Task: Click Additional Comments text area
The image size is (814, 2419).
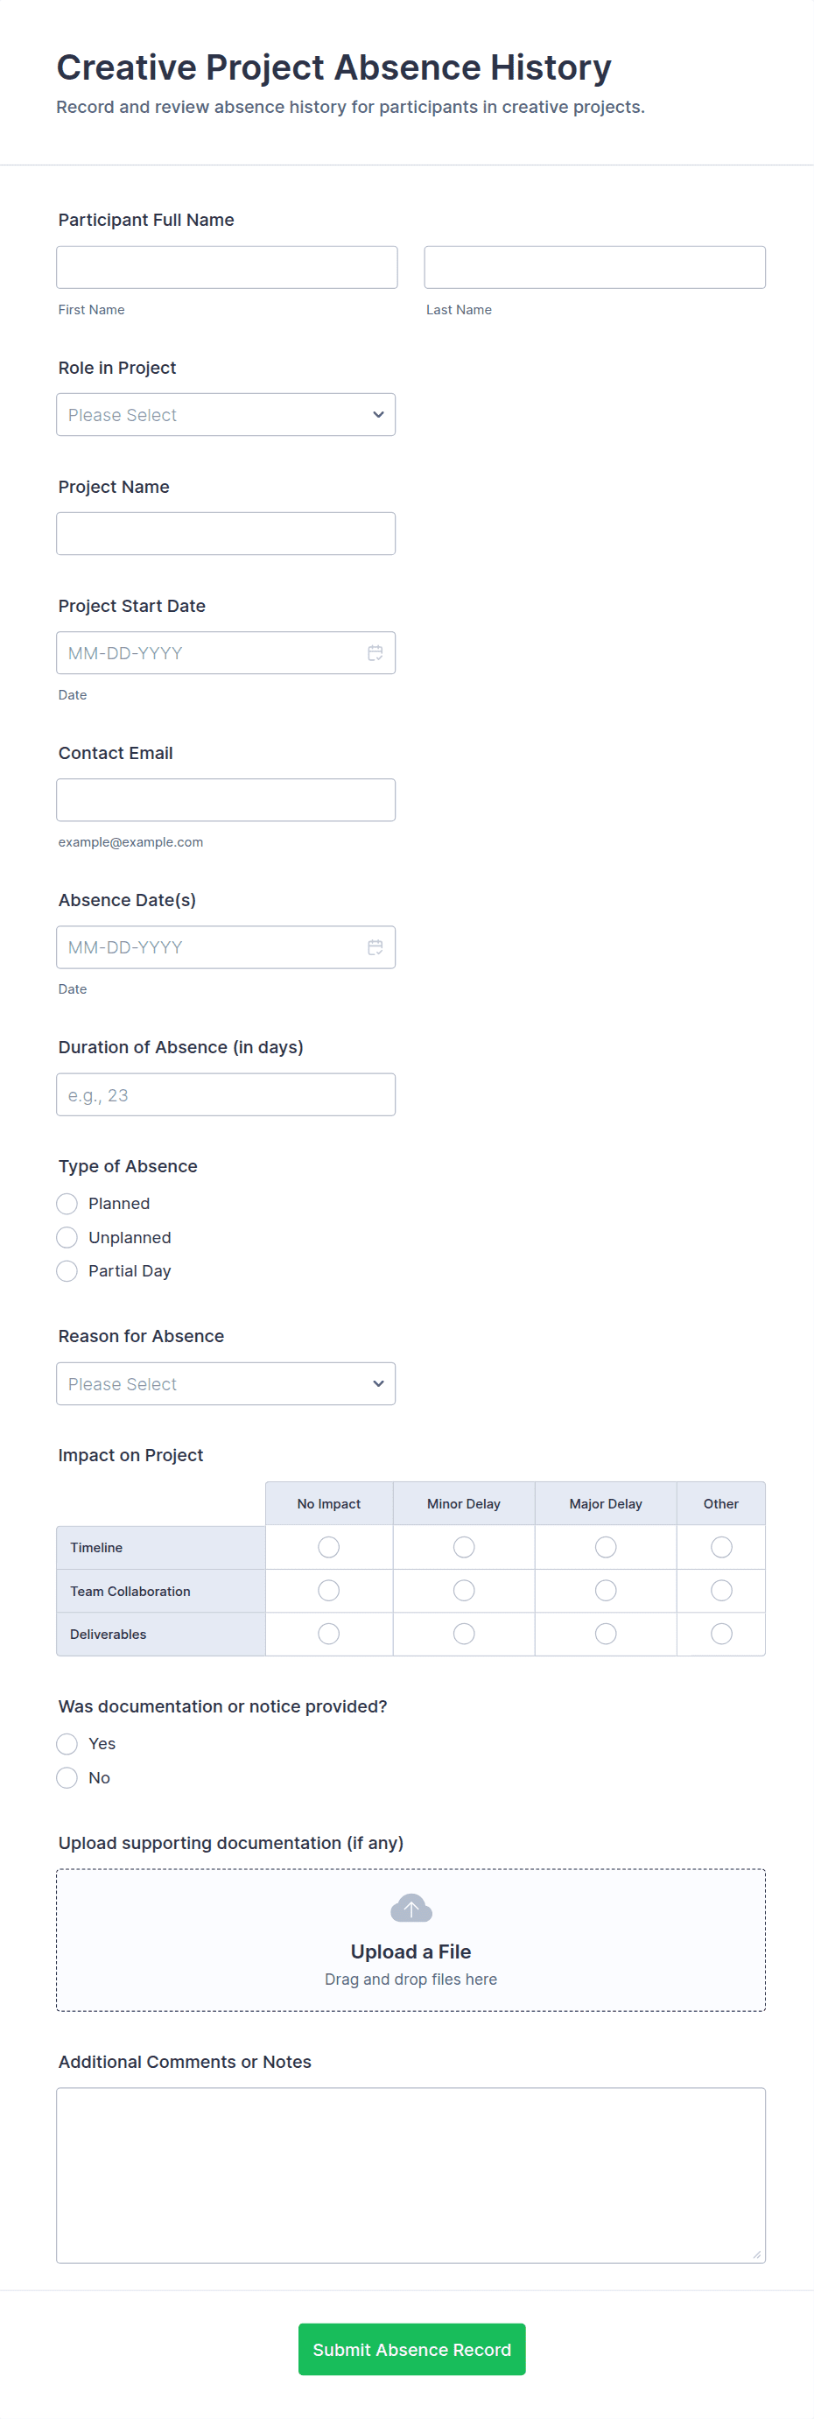Action: [x=411, y=2174]
